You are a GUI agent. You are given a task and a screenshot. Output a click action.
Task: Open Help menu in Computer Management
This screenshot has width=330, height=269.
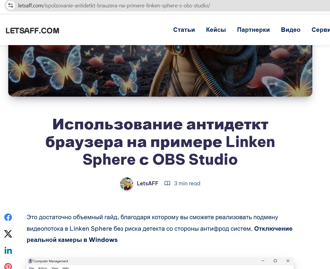pos(66,268)
